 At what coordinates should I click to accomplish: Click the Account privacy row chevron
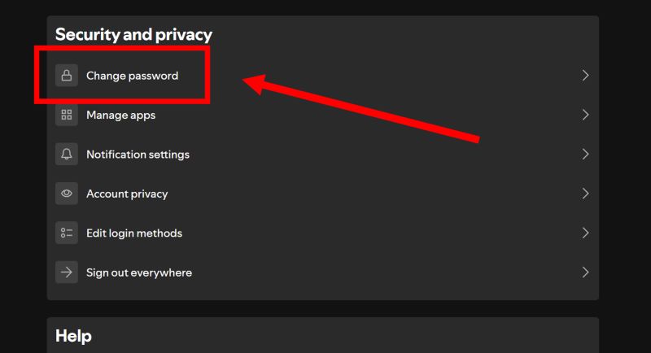[585, 194]
